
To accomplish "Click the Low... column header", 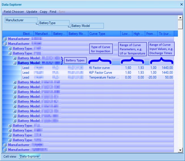I will point(126,34).
